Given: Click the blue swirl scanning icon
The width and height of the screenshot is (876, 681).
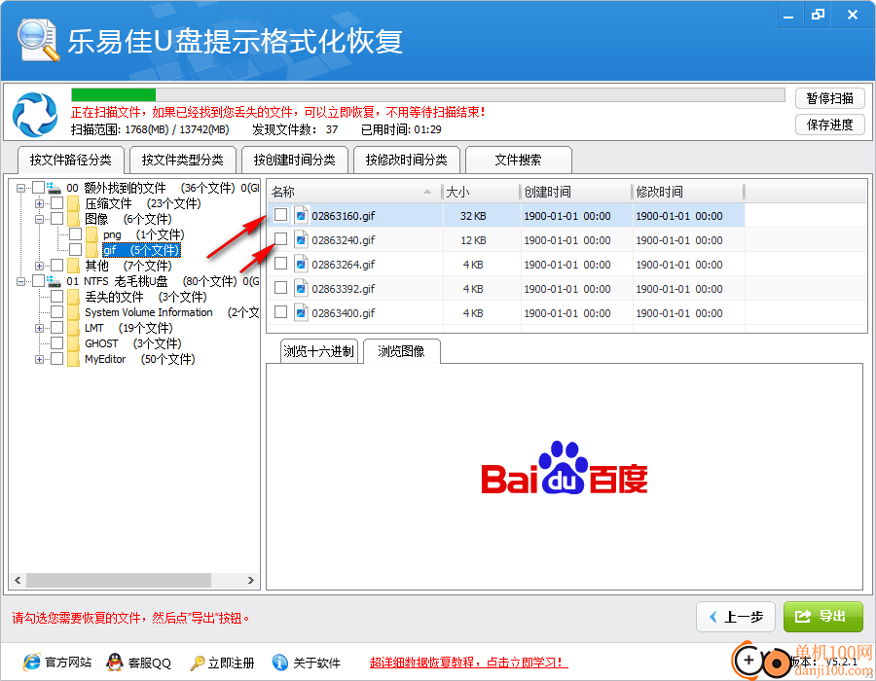Looking at the screenshot, I should 35,115.
